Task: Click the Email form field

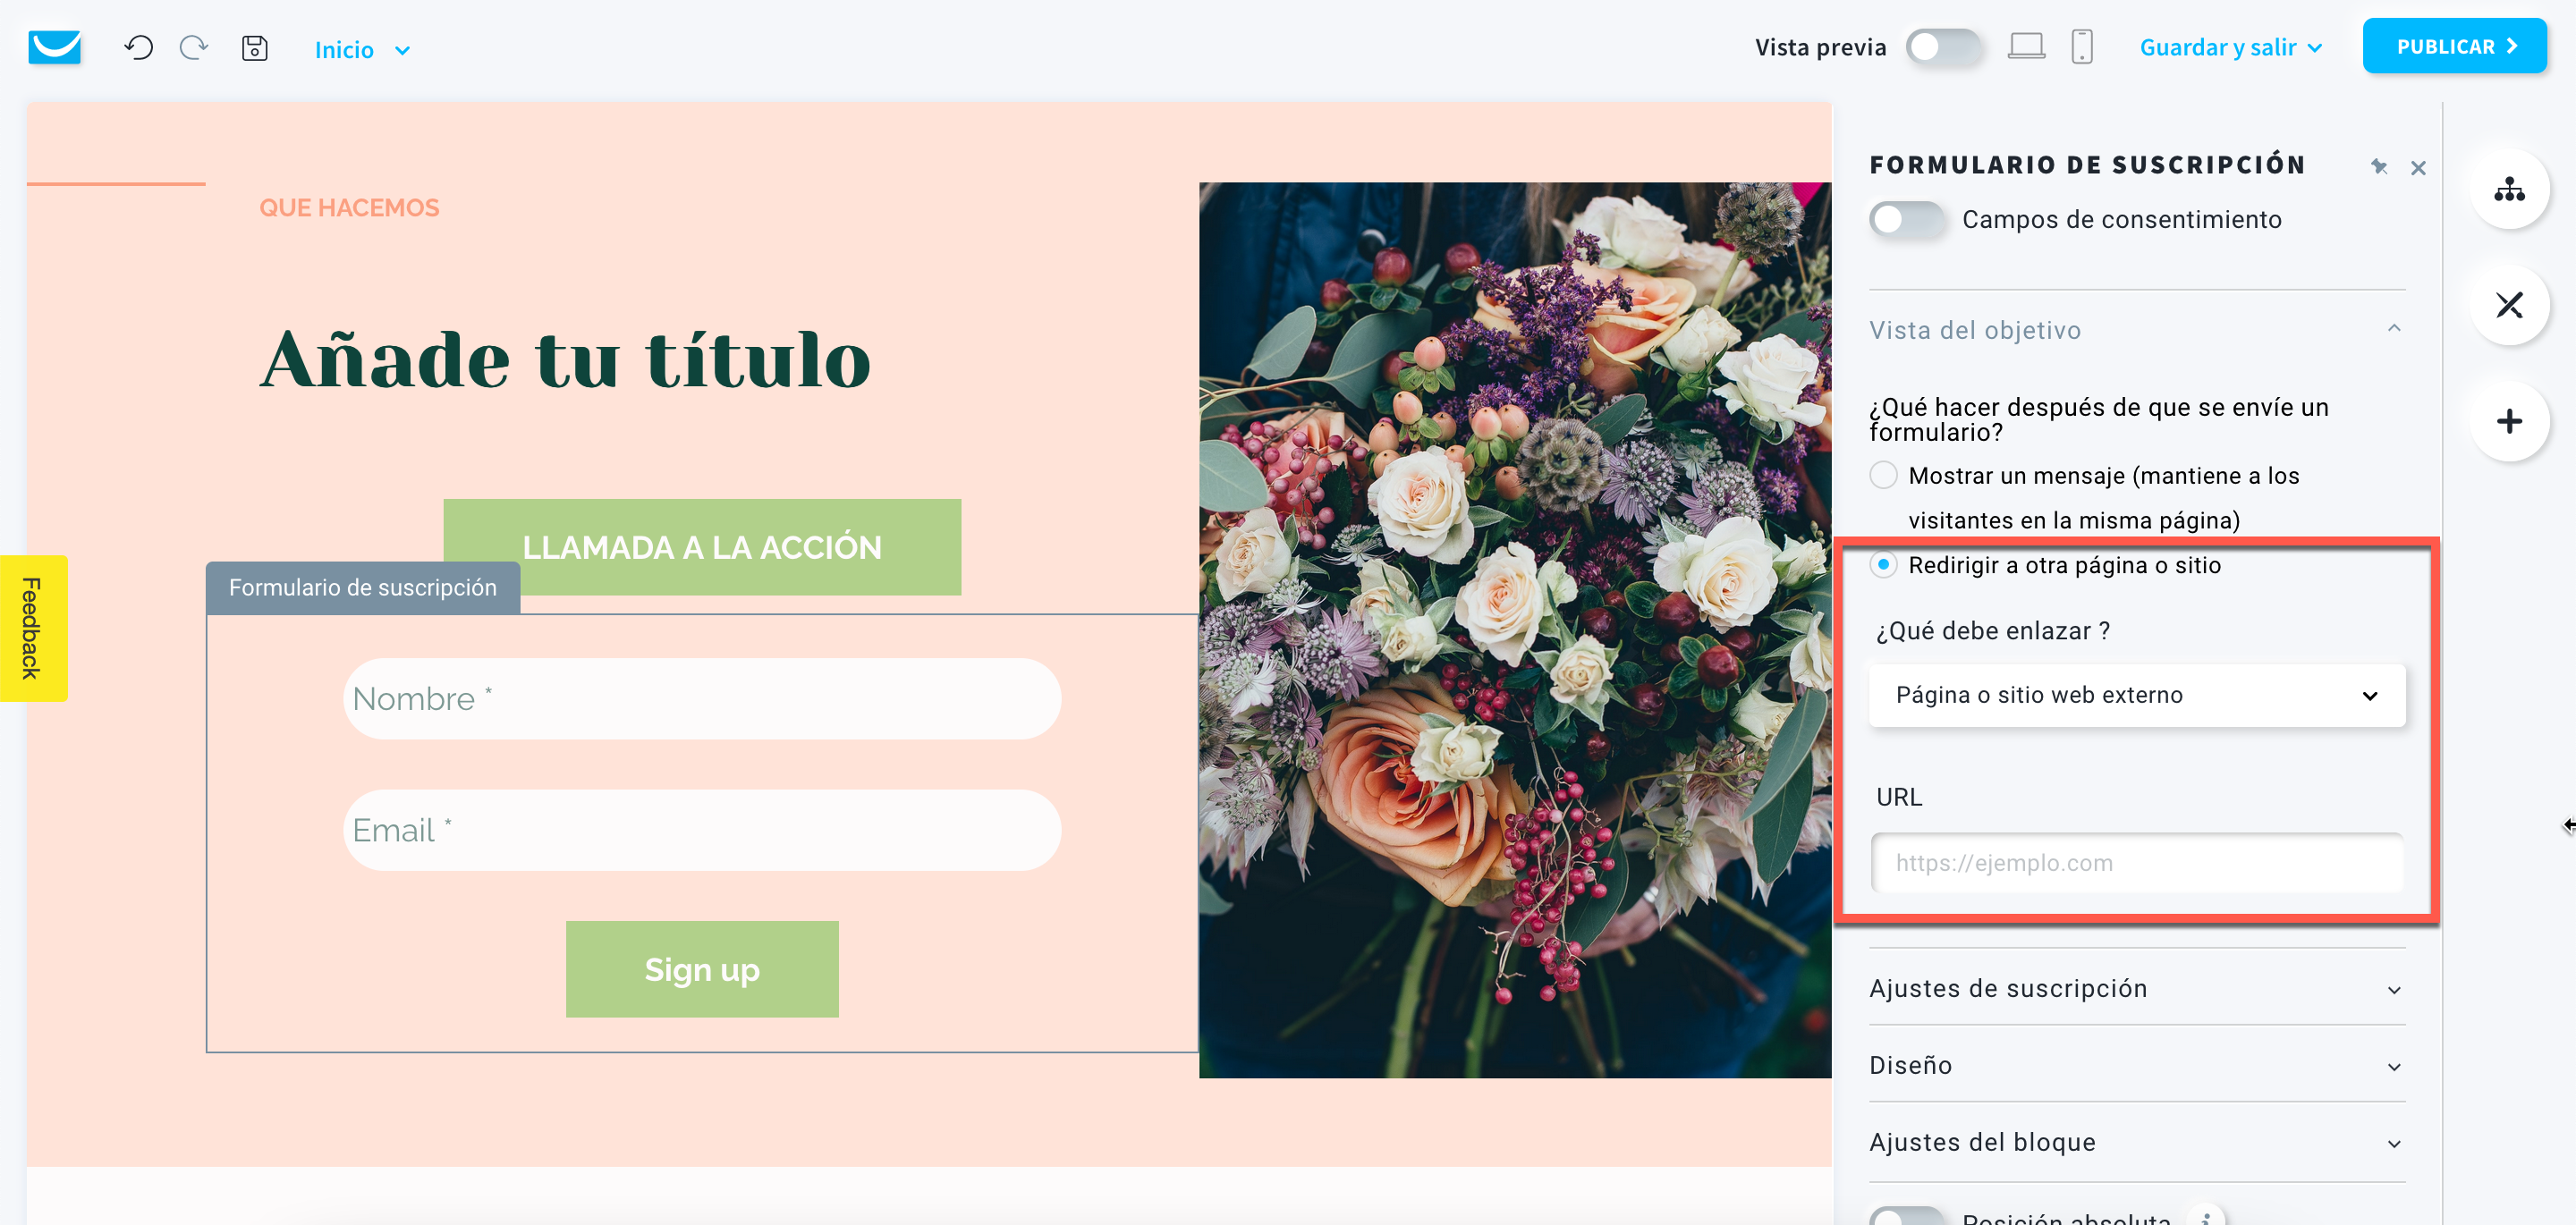Action: [702, 830]
